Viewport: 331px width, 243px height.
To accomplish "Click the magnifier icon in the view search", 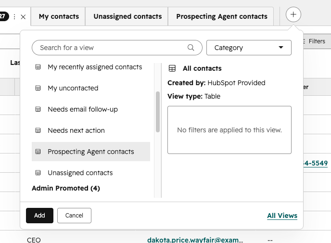I will click(191, 48).
